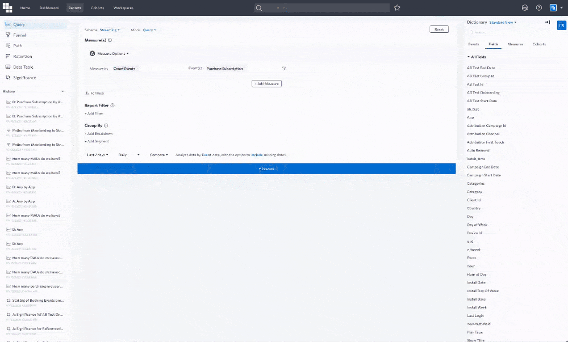568x342 pixels.
Task: Open the Measure Options dropdown
Action: pyautogui.click(x=113, y=53)
